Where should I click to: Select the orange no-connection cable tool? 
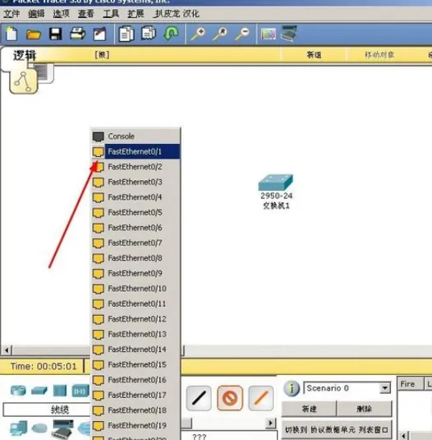point(230,398)
